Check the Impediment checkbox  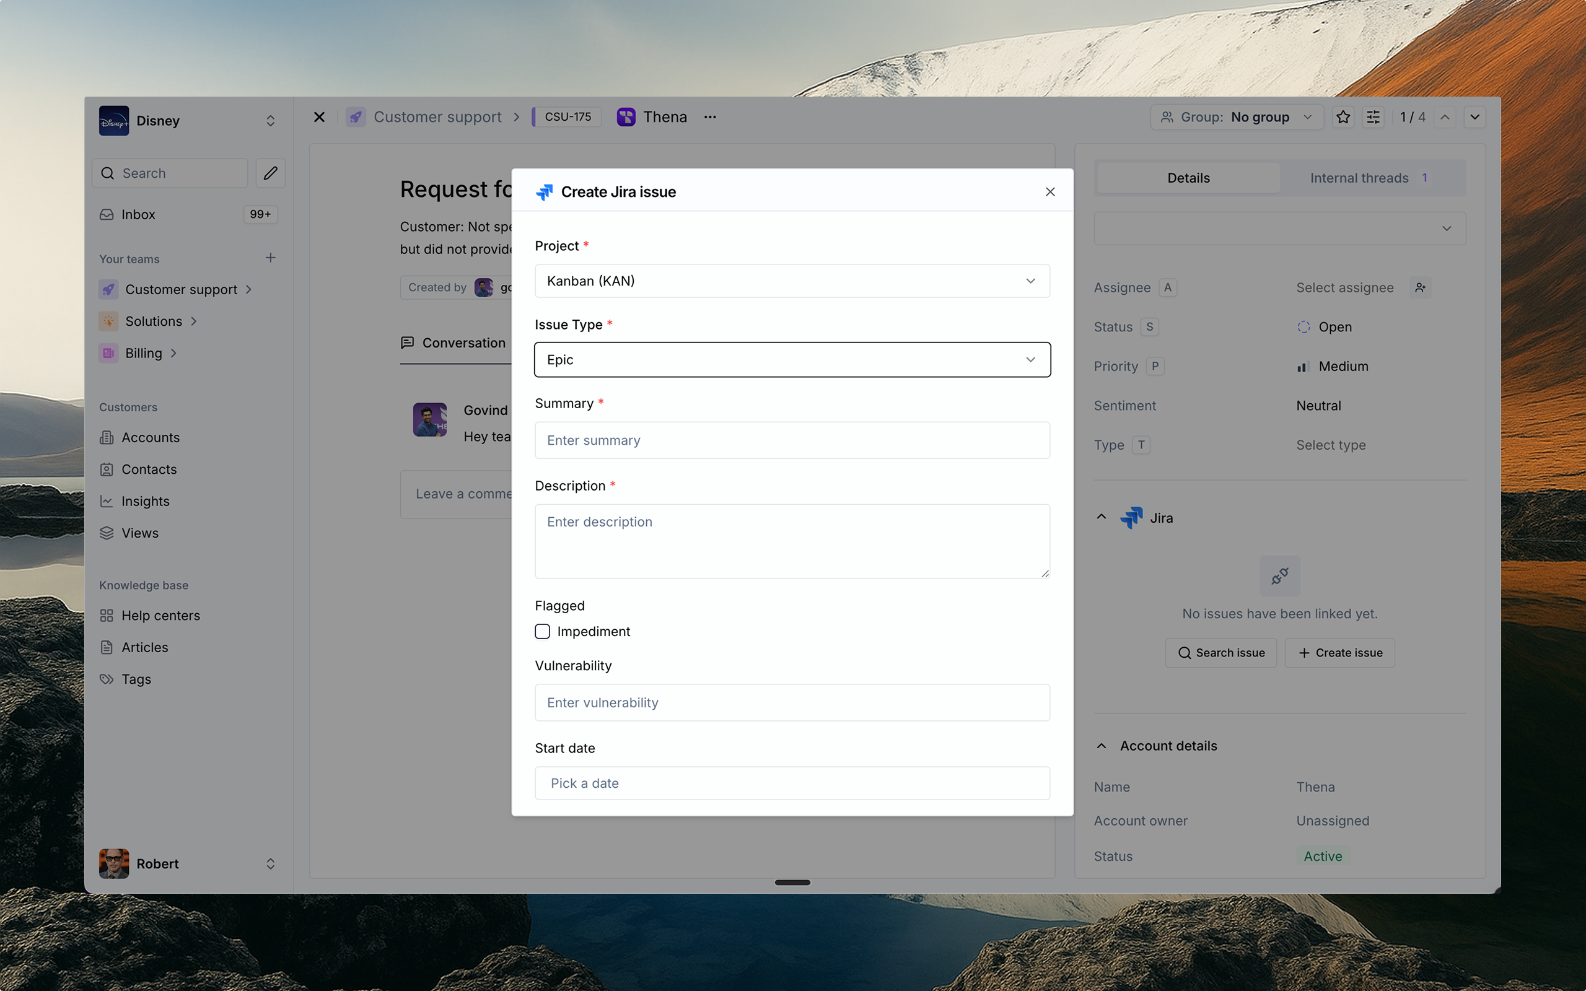click(x=542, y=631)
